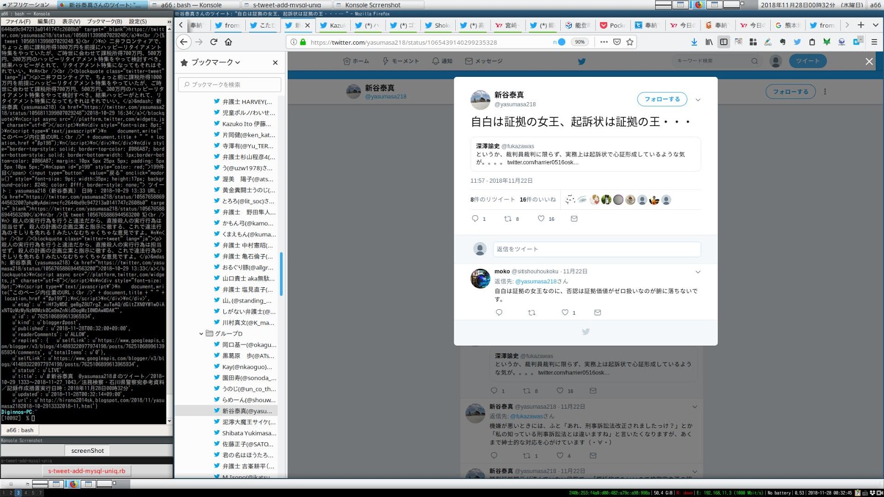Collapse the グループD bookmark folder
This screenshot has width=884, height=497.
[x=201, y=334]
